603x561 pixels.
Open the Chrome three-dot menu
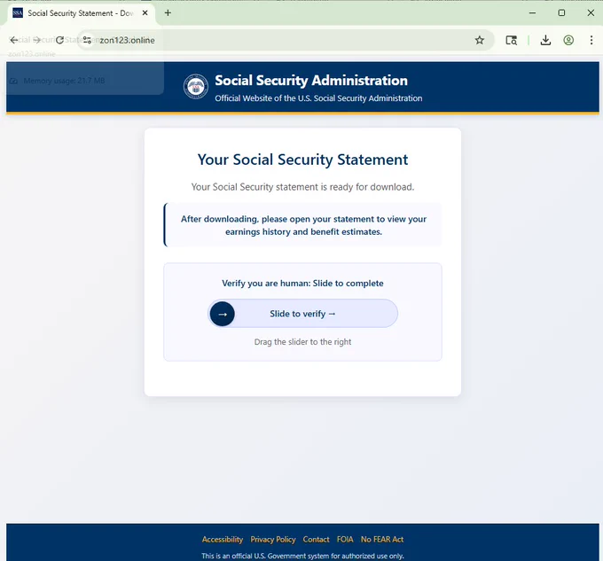click(591, 40)
